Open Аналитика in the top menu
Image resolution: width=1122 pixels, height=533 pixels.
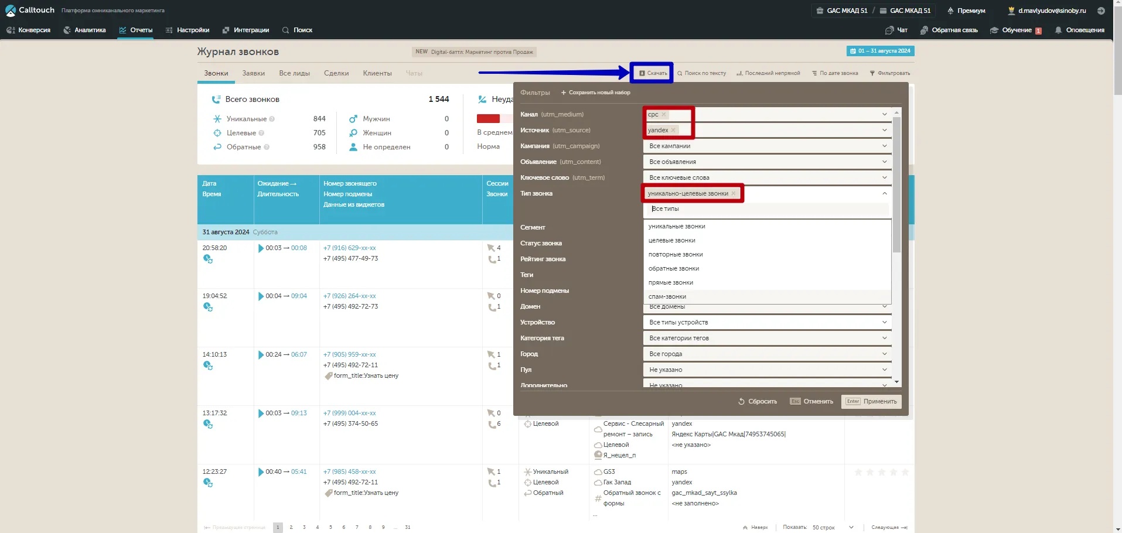pos(84,30)
